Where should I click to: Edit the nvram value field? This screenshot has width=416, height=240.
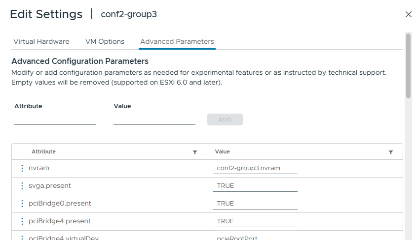tap(255, 168)
